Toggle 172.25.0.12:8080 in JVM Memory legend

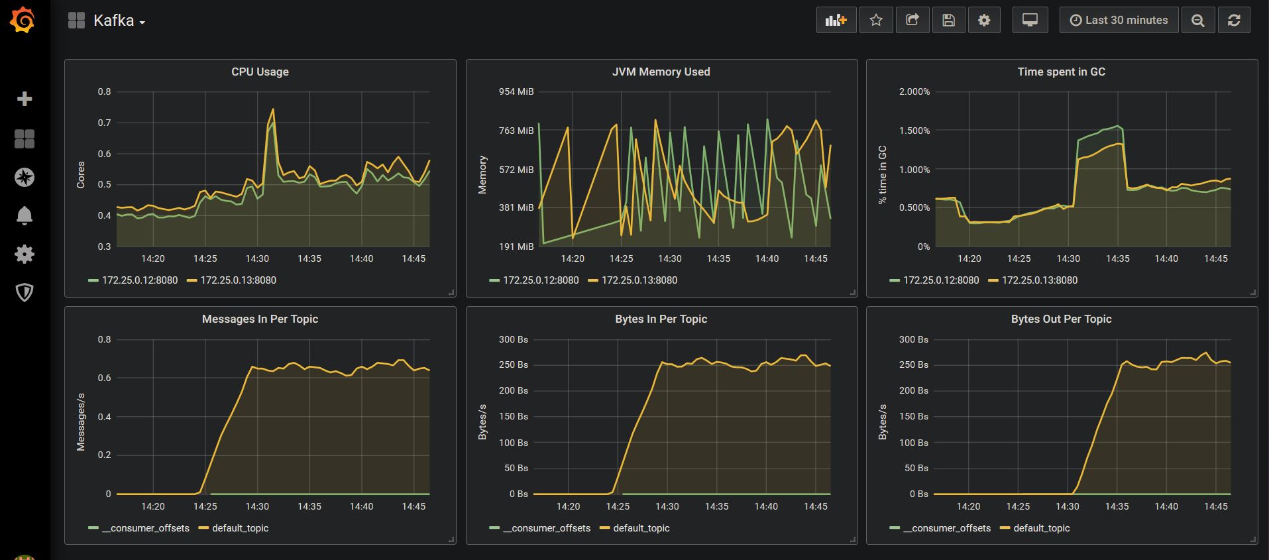(x=541, y=280)
